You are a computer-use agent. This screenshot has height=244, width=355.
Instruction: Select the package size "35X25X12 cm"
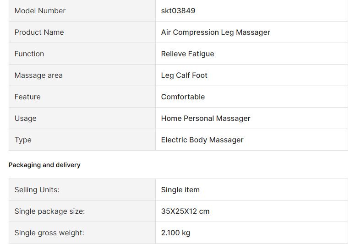(185, 211)
